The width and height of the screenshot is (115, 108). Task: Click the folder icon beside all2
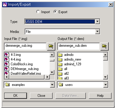(60, 74)
